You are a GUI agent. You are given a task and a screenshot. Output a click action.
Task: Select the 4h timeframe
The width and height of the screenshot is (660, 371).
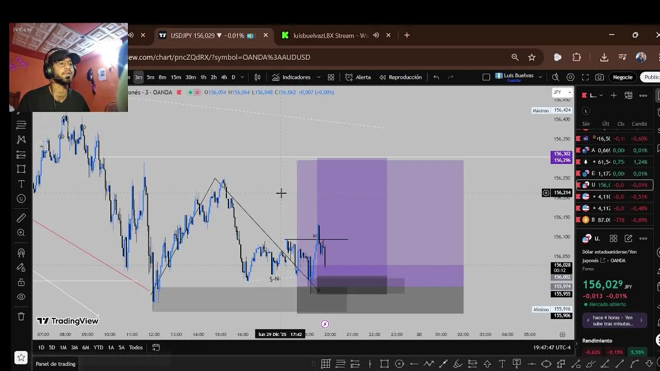tap(224, 77)
